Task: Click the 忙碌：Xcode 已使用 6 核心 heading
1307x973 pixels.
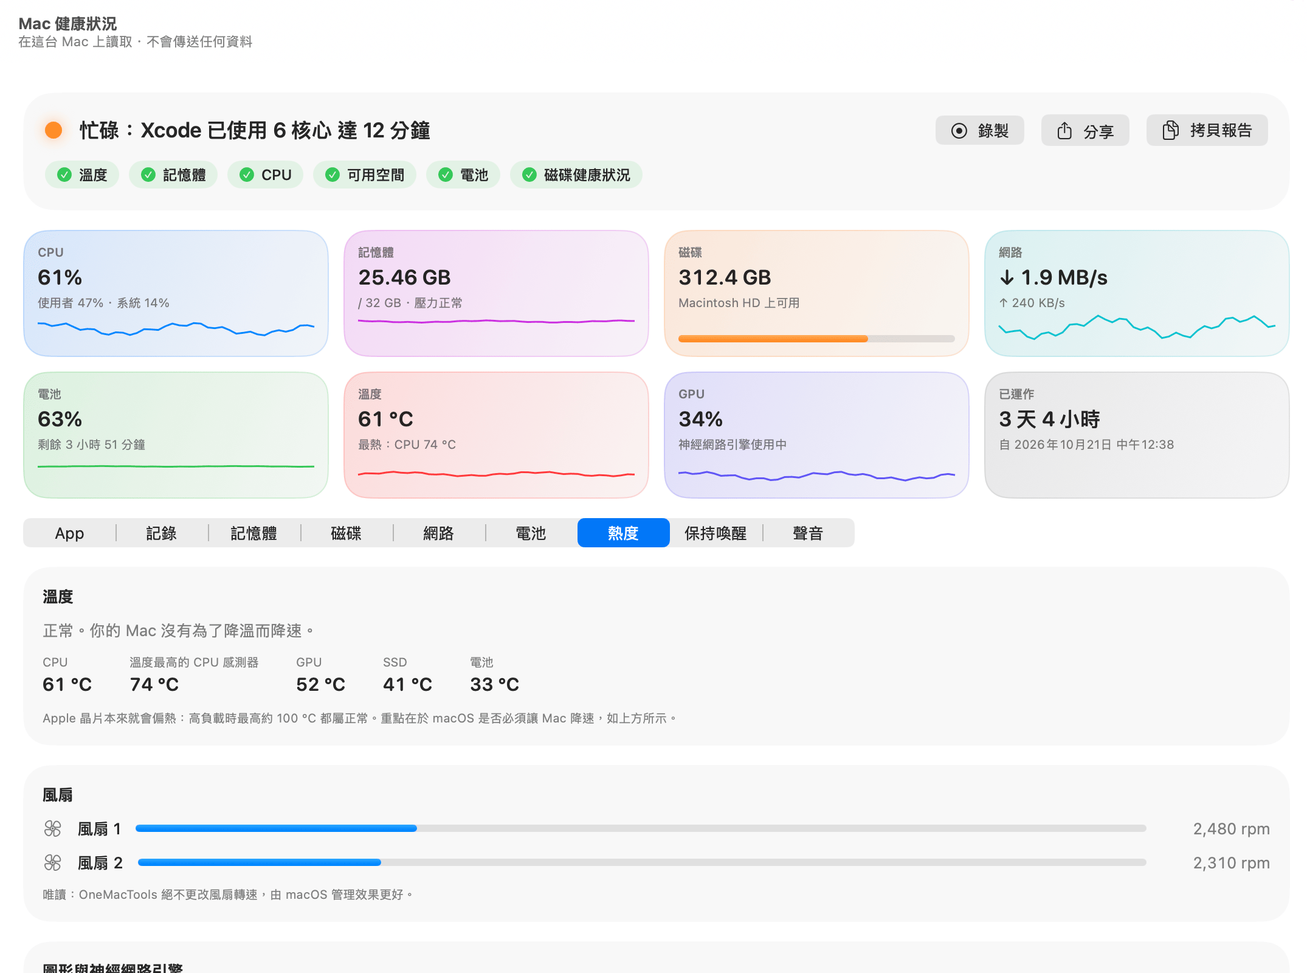Action: pos(255,130)
